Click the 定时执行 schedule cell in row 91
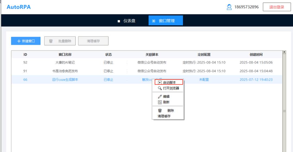This screenshot has height=152, width=293. click(x=204, y=71)
